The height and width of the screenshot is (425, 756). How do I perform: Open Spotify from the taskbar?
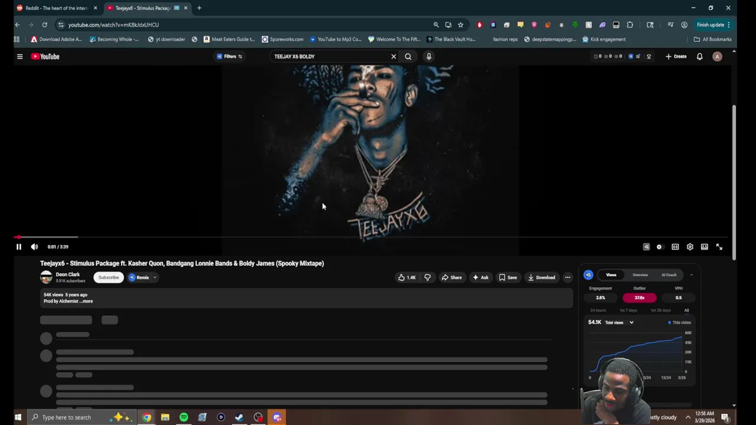184,417
